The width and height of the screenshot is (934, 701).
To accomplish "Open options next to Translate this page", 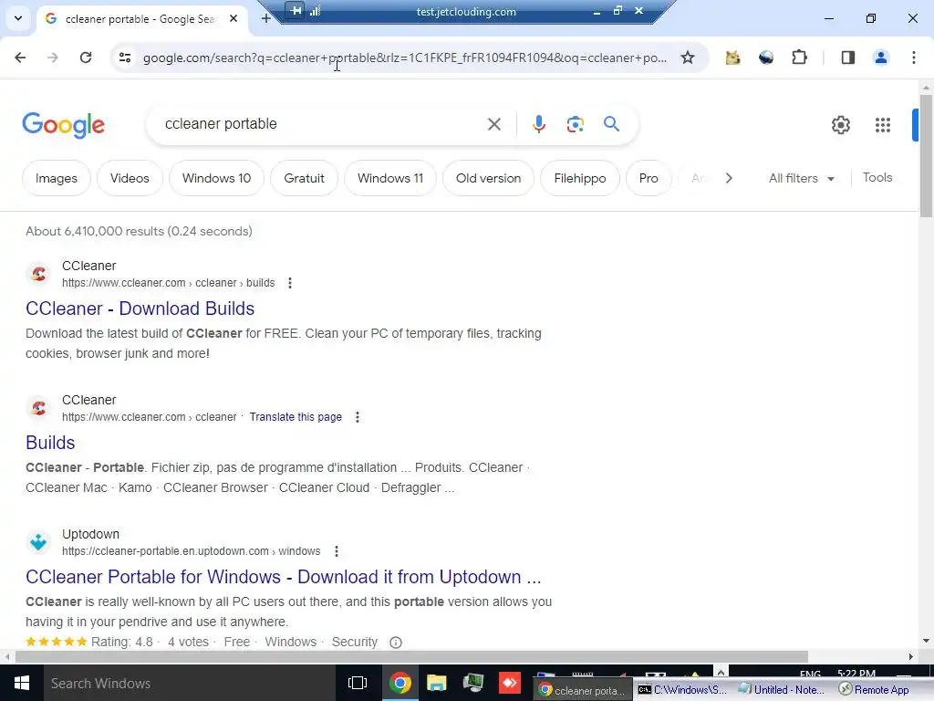I will tap(358, 417).
